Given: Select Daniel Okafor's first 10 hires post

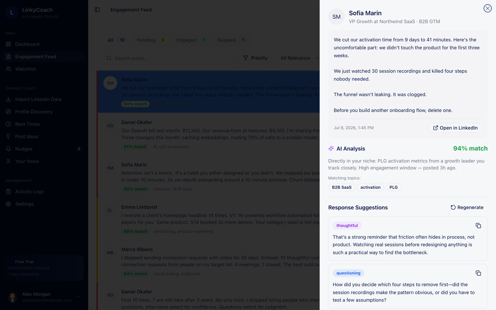Looking at the screenshot, I should pyautogui.click(x=208, y=297).
